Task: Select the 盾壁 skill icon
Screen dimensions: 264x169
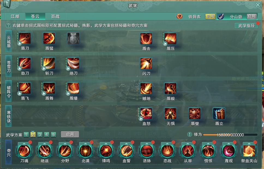Action: click(x=195, y=114)
